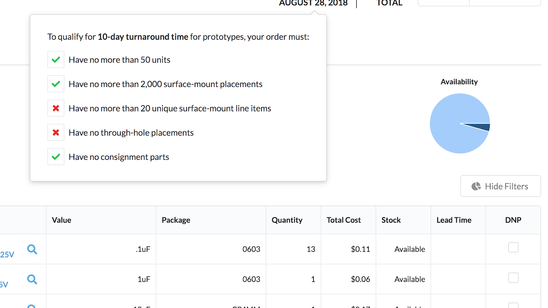Sort by the Package column header
This screenshot has width=548, height=308.
[x=176, y=220]
